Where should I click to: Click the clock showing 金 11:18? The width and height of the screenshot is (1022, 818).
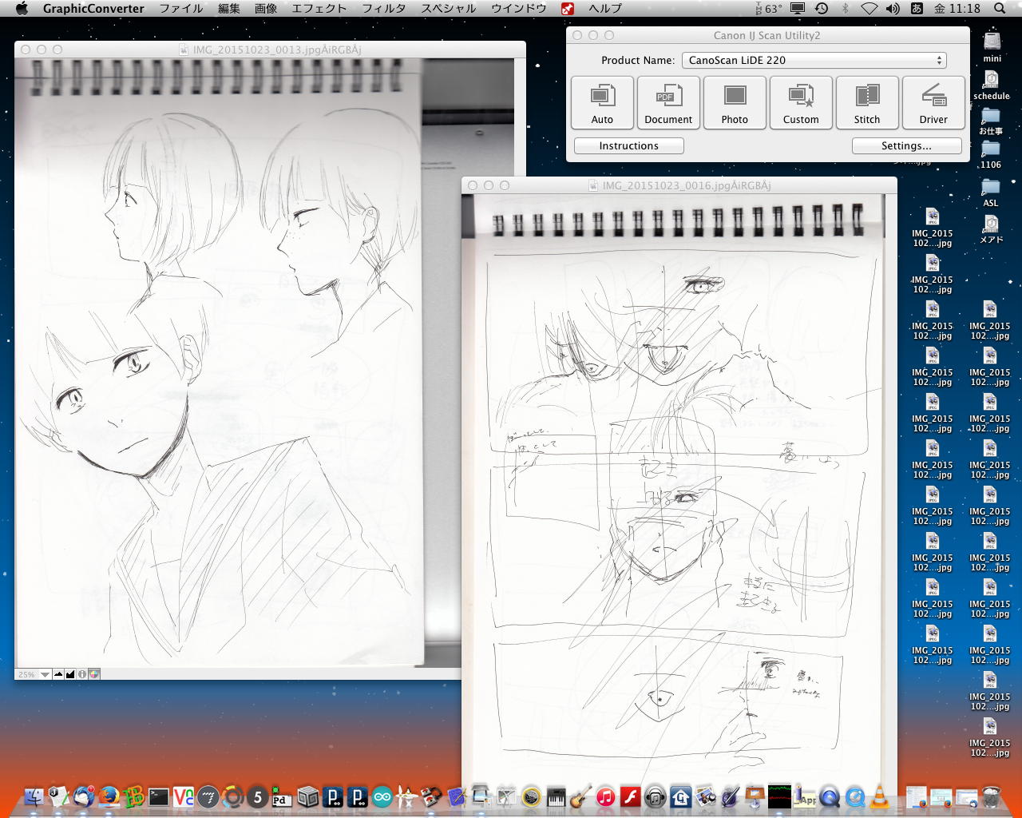tap(957, 9)
